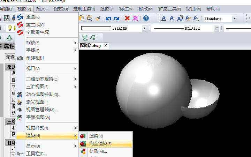
Task: Choose 重生成(G) in the View menu
Action: point(47,25)
